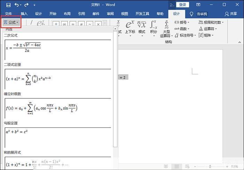Image resolution: width=244 pixels, height=170 pixels.
Task: Insert the 和的展开式 expansion equation
Action: point(58,163)
